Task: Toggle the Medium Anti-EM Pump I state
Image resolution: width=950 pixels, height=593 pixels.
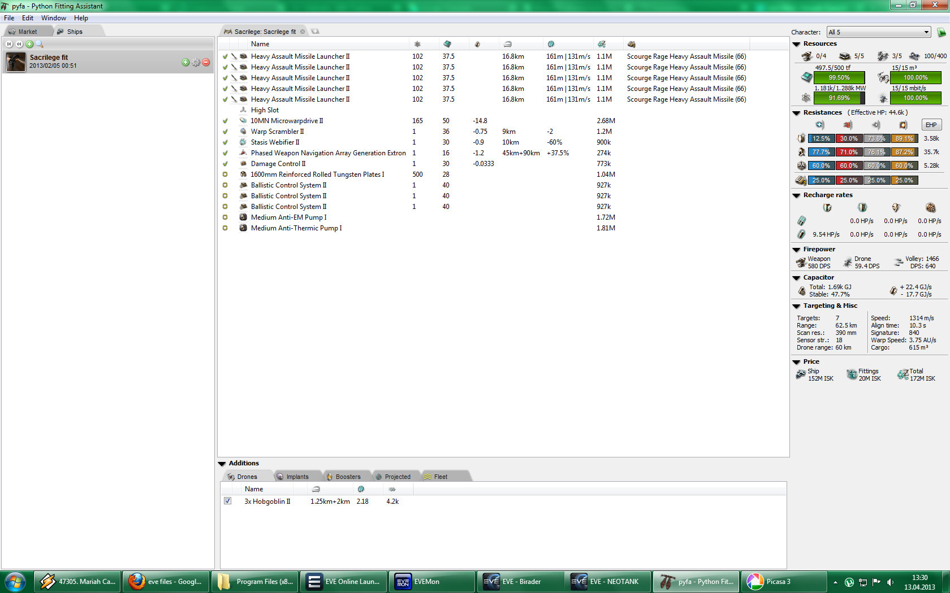Action: 225,217
